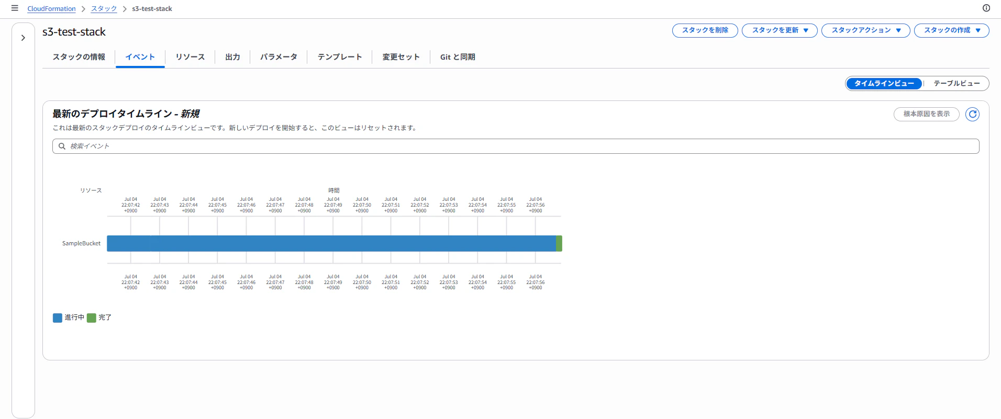Open the スタックの作成 dropdown

coord(952,30)
